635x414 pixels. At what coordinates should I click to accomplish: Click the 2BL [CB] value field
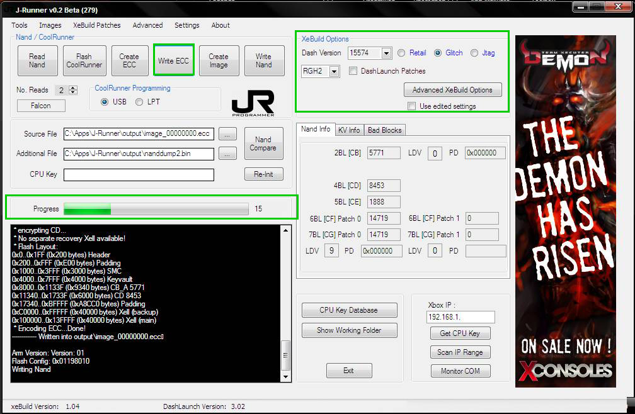click(x=384, y=153)
